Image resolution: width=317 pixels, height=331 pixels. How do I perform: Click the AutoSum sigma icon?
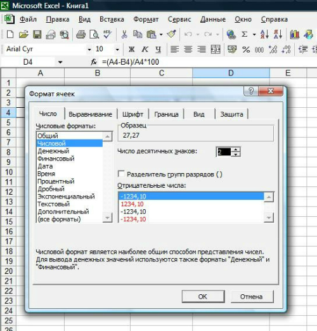pyautogui.click(x=245, y=34)
